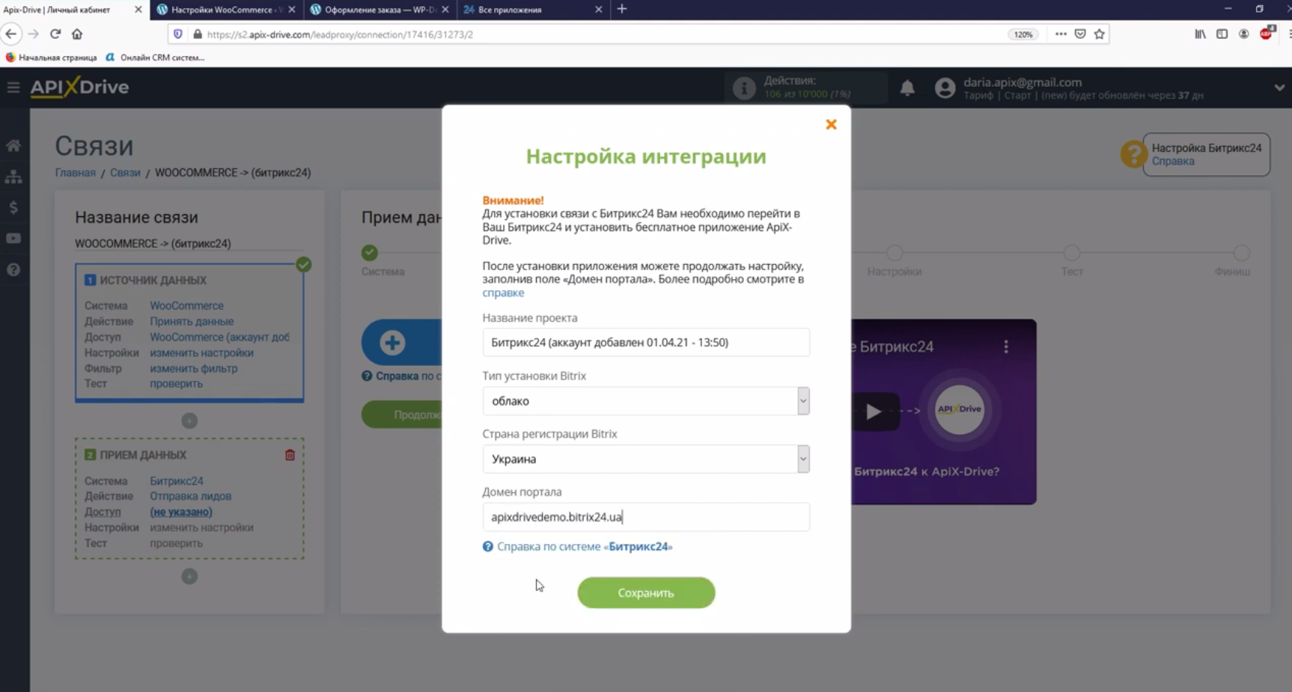Image resolution: width=1292 pixels, height=692 pixels.
Task: Click the browser reload button
Action: click(x=55, y=34)
